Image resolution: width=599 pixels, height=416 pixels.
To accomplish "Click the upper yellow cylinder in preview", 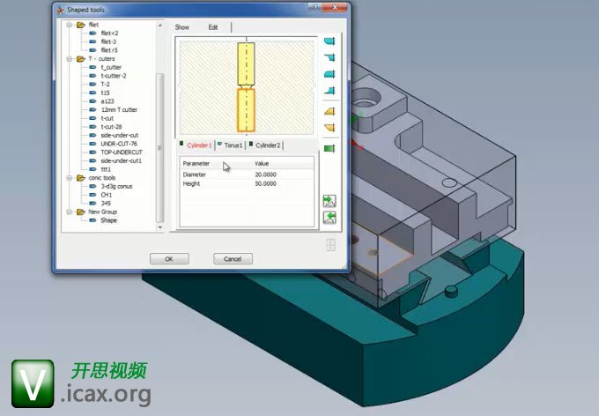I will click(x=246, y=63).
